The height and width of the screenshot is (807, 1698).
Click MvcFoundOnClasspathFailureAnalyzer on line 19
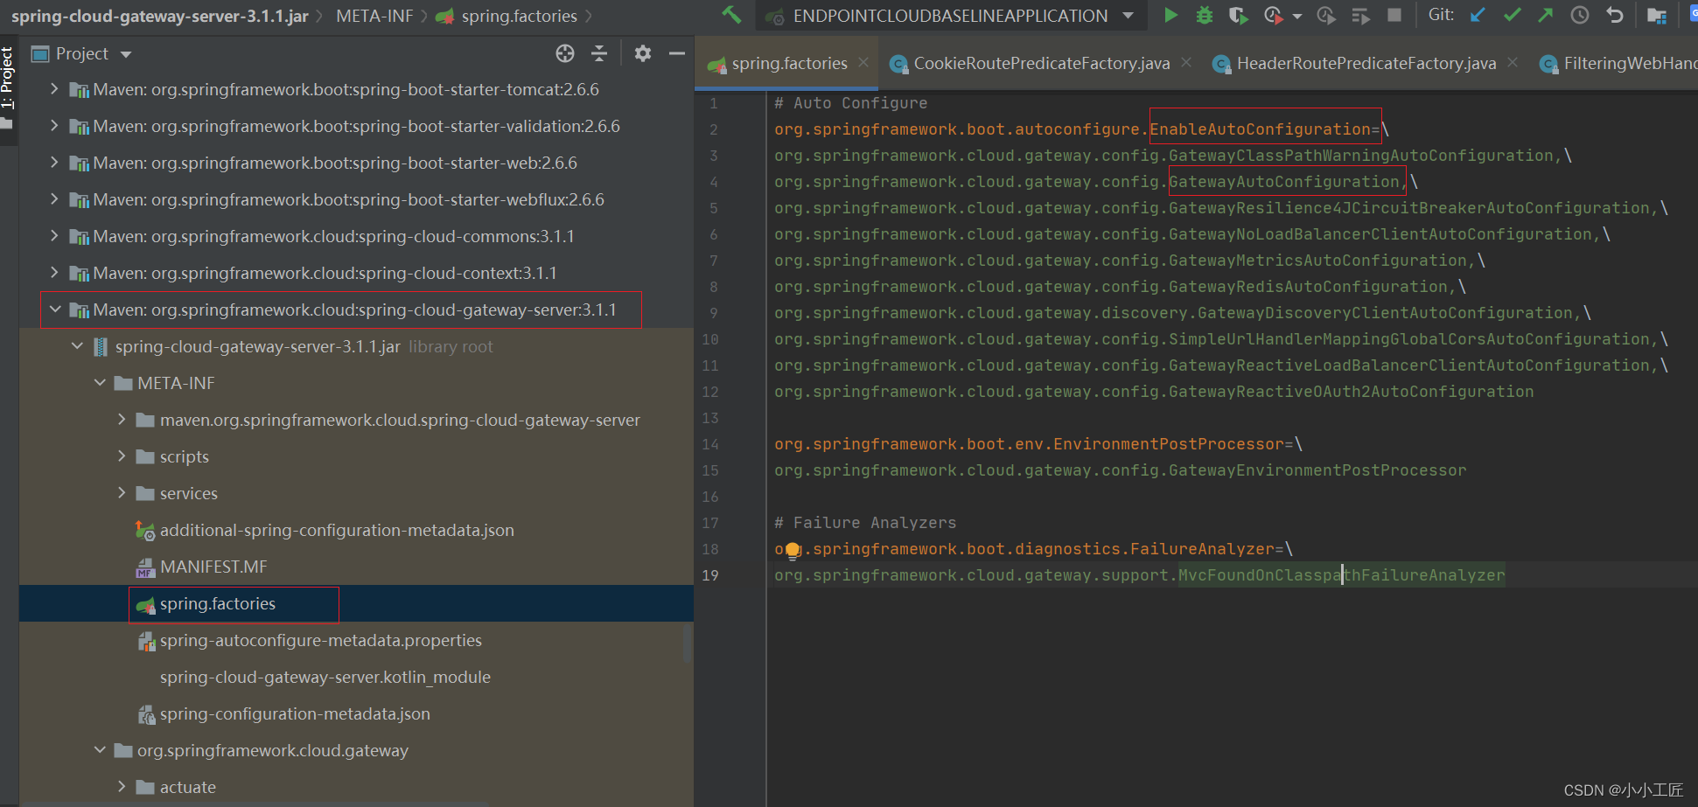coord(1342,575)
